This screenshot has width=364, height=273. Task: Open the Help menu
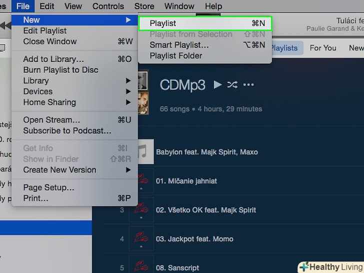tap(213, 6)
